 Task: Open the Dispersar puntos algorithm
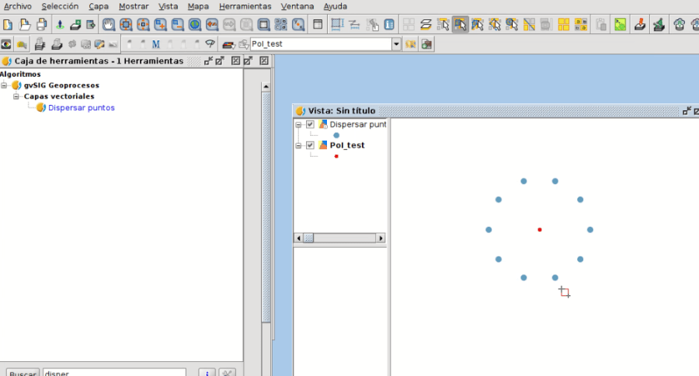(81, 108)
